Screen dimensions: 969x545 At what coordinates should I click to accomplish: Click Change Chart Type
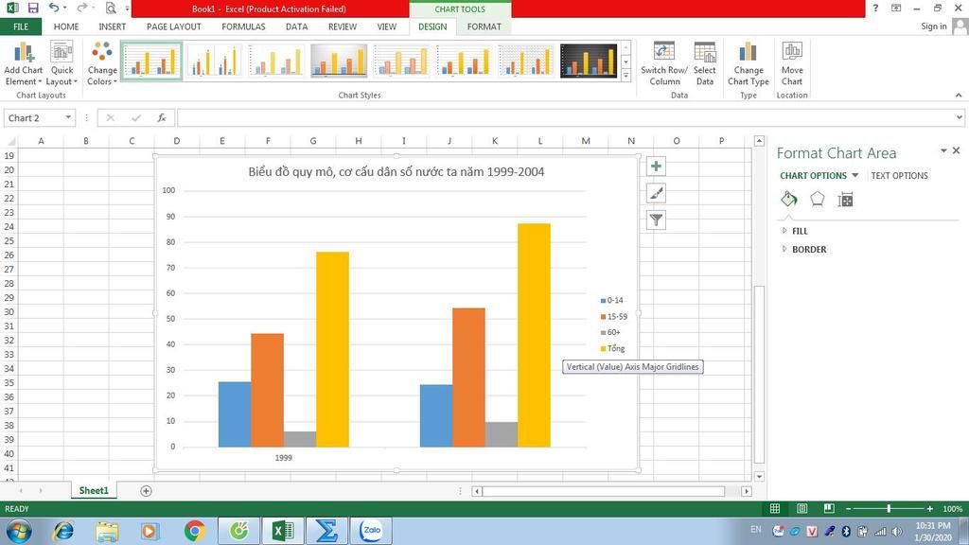coord(749,63)
